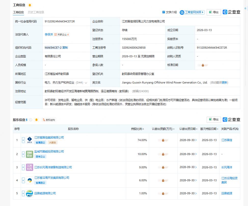This screenshot has width=248, height=206.
Task: Click the bell icon beside 工商信息 heading
Action: click(30, 5)
